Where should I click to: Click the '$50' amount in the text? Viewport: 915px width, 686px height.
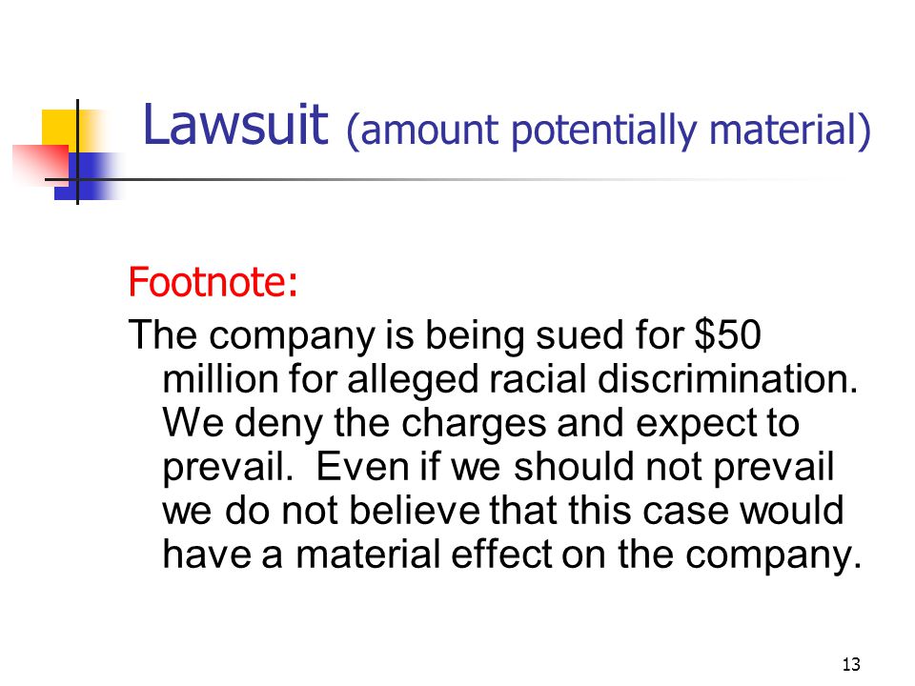coord(727,334)
